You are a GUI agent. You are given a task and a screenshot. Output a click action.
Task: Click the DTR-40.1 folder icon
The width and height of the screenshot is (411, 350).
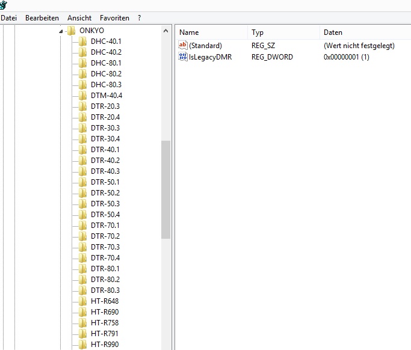coord(82,150)
